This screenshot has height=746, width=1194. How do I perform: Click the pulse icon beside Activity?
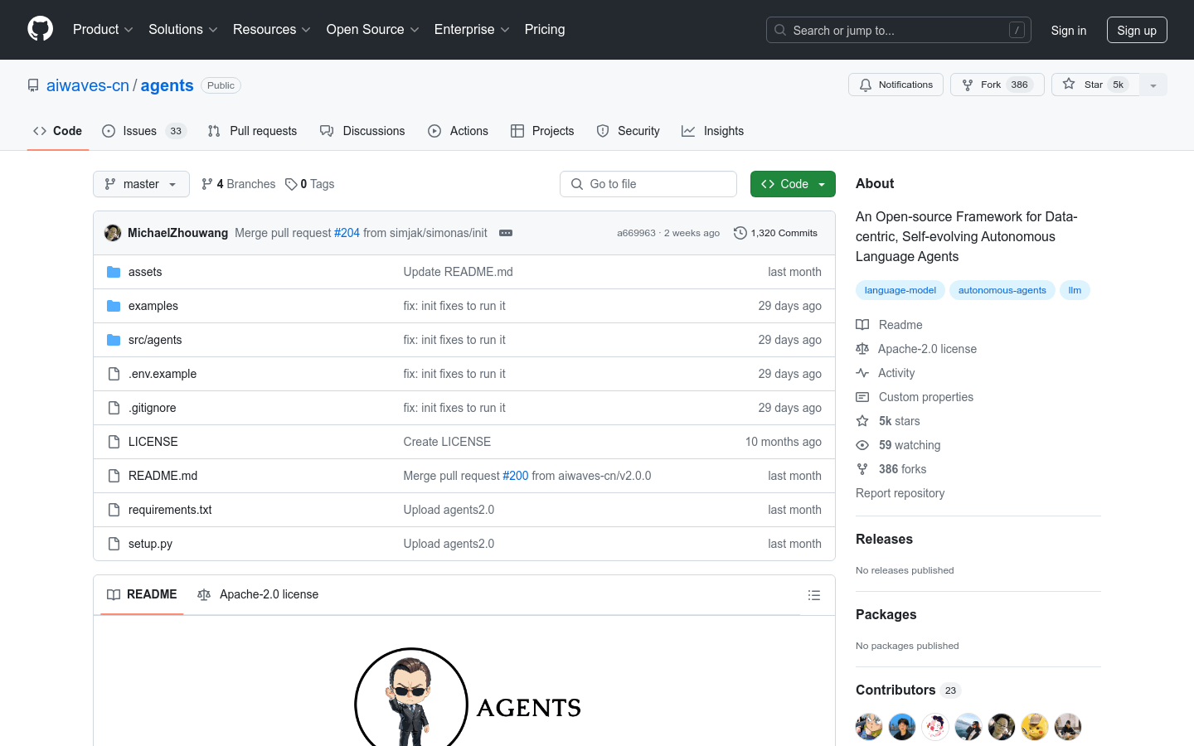862,373
